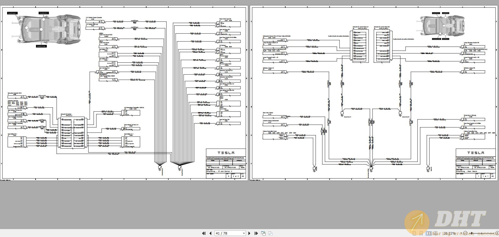Click the 12V Outlet Center Console label

[x=94, y=17]
